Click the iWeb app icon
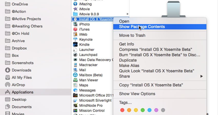The height and width of the screenshot is (115, 218). pyautogui.click(x=75, y=34)
